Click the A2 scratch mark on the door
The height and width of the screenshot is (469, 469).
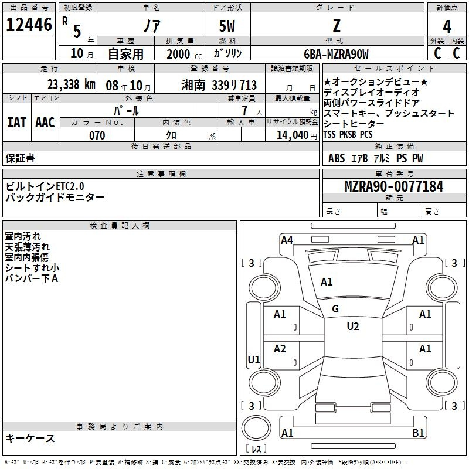[280, 349]
